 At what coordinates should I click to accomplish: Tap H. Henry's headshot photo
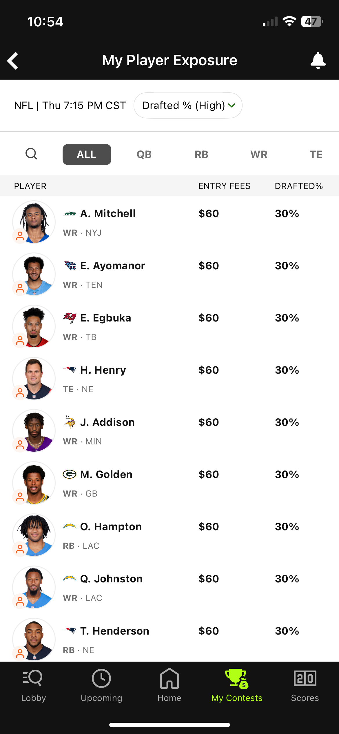34,379
